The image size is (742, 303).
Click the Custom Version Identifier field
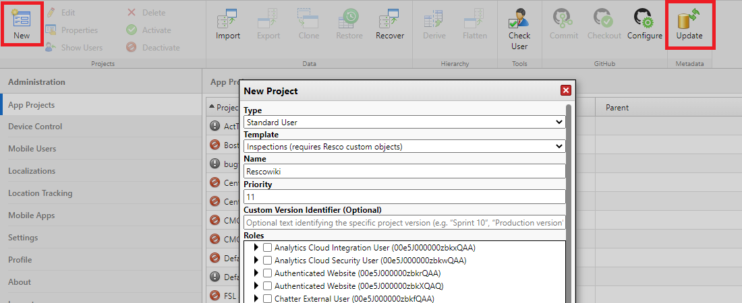(x=405, y=222)
